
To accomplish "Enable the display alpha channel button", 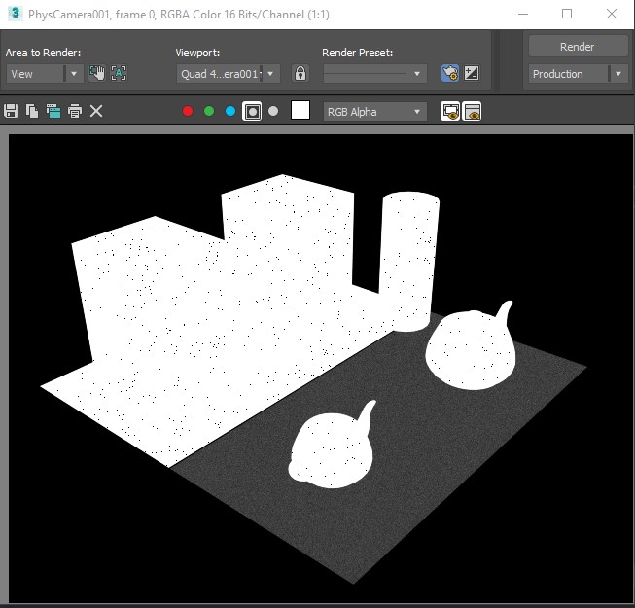I will coord(252,111).
